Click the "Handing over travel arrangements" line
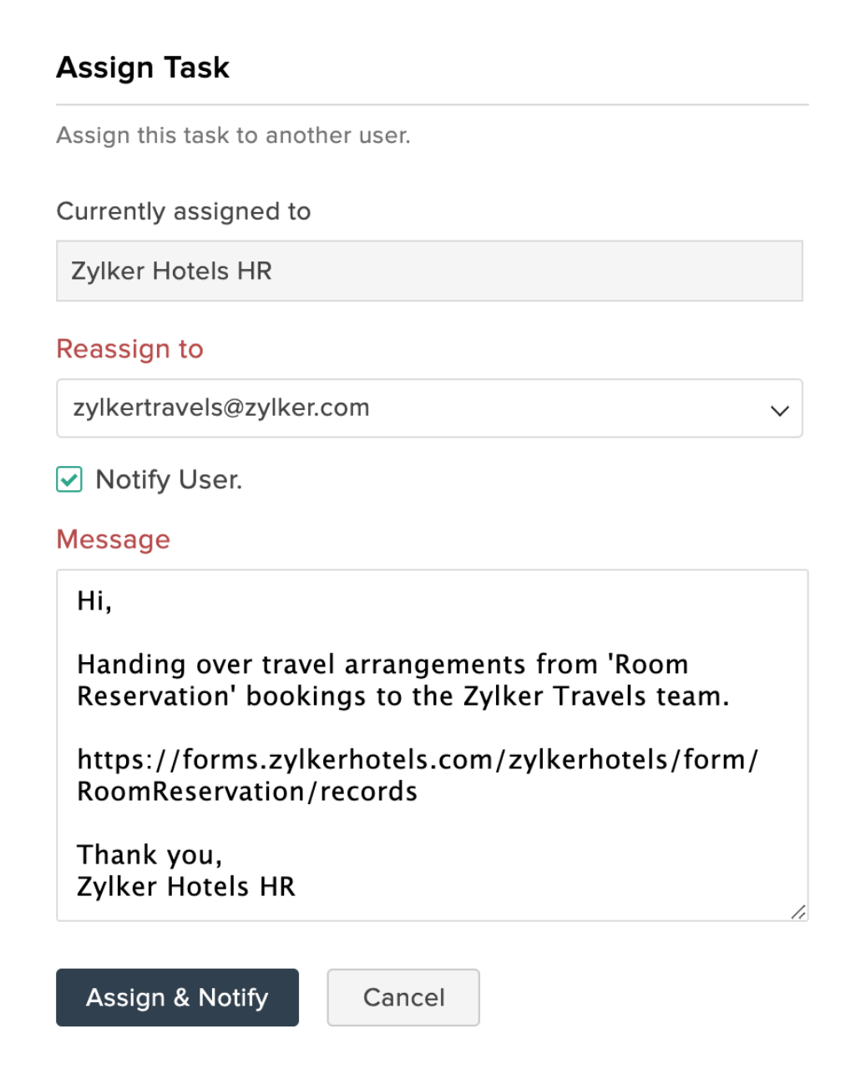Screen dimensions: 866x1084 point(382,665)
